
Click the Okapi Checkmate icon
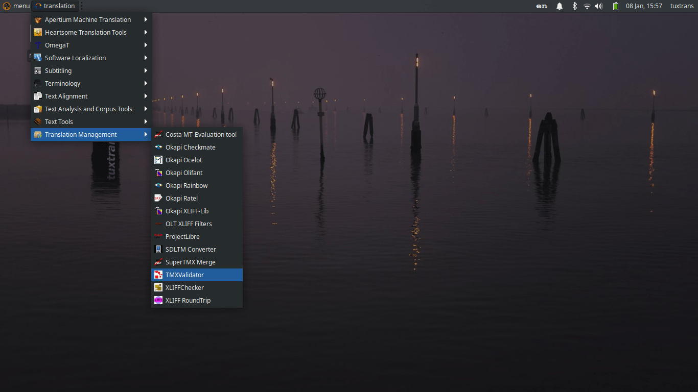click(x=158, y=148)
